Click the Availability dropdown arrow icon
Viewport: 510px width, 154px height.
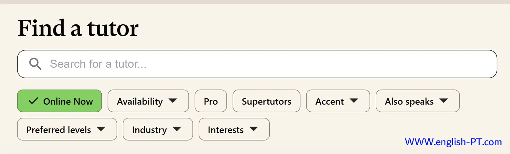[x=173, y=101]
